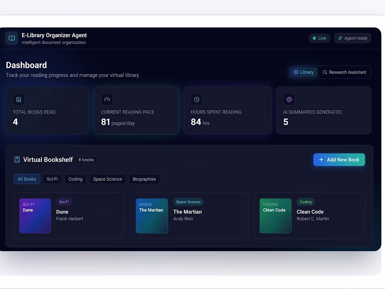385x289 pixels.
Task: Click the Hours Spent Reading clock icon
Action: [x=197, y=99]
